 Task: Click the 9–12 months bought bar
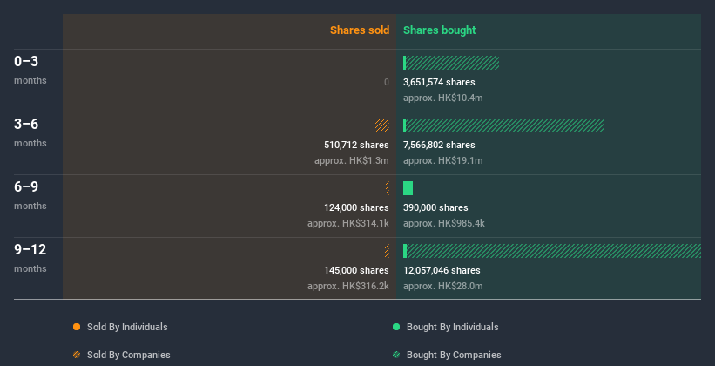552,251
